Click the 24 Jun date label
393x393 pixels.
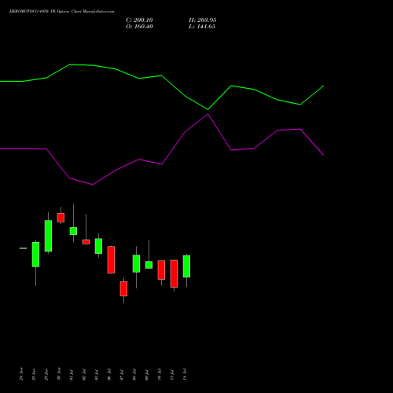pos(21,374)
